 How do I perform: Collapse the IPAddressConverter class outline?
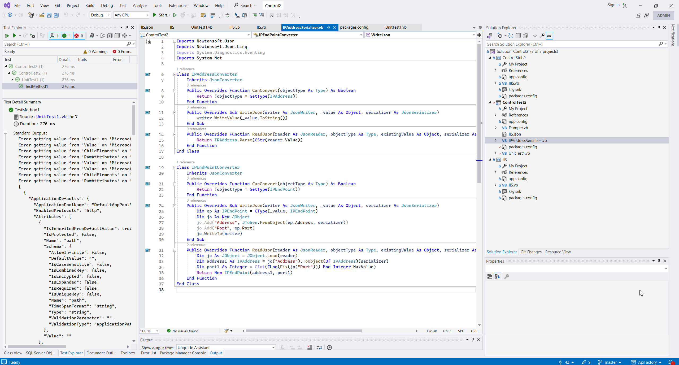tap(175, 74)
